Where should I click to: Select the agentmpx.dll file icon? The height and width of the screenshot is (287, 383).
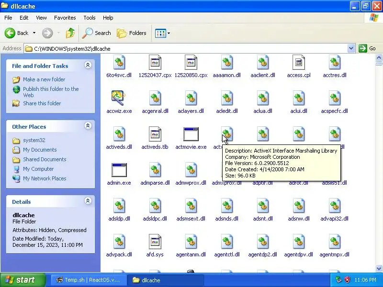(x=334, y=242)
